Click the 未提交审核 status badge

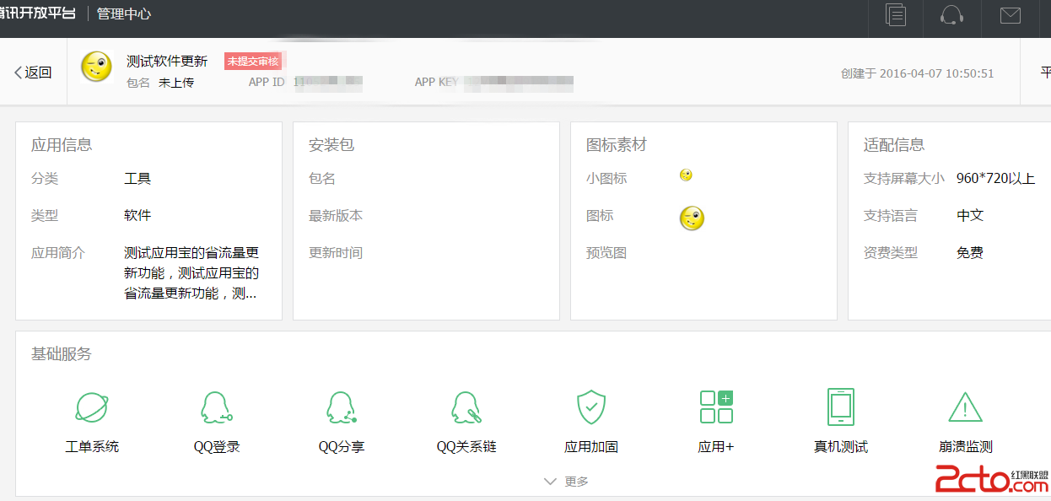[252, 61]
